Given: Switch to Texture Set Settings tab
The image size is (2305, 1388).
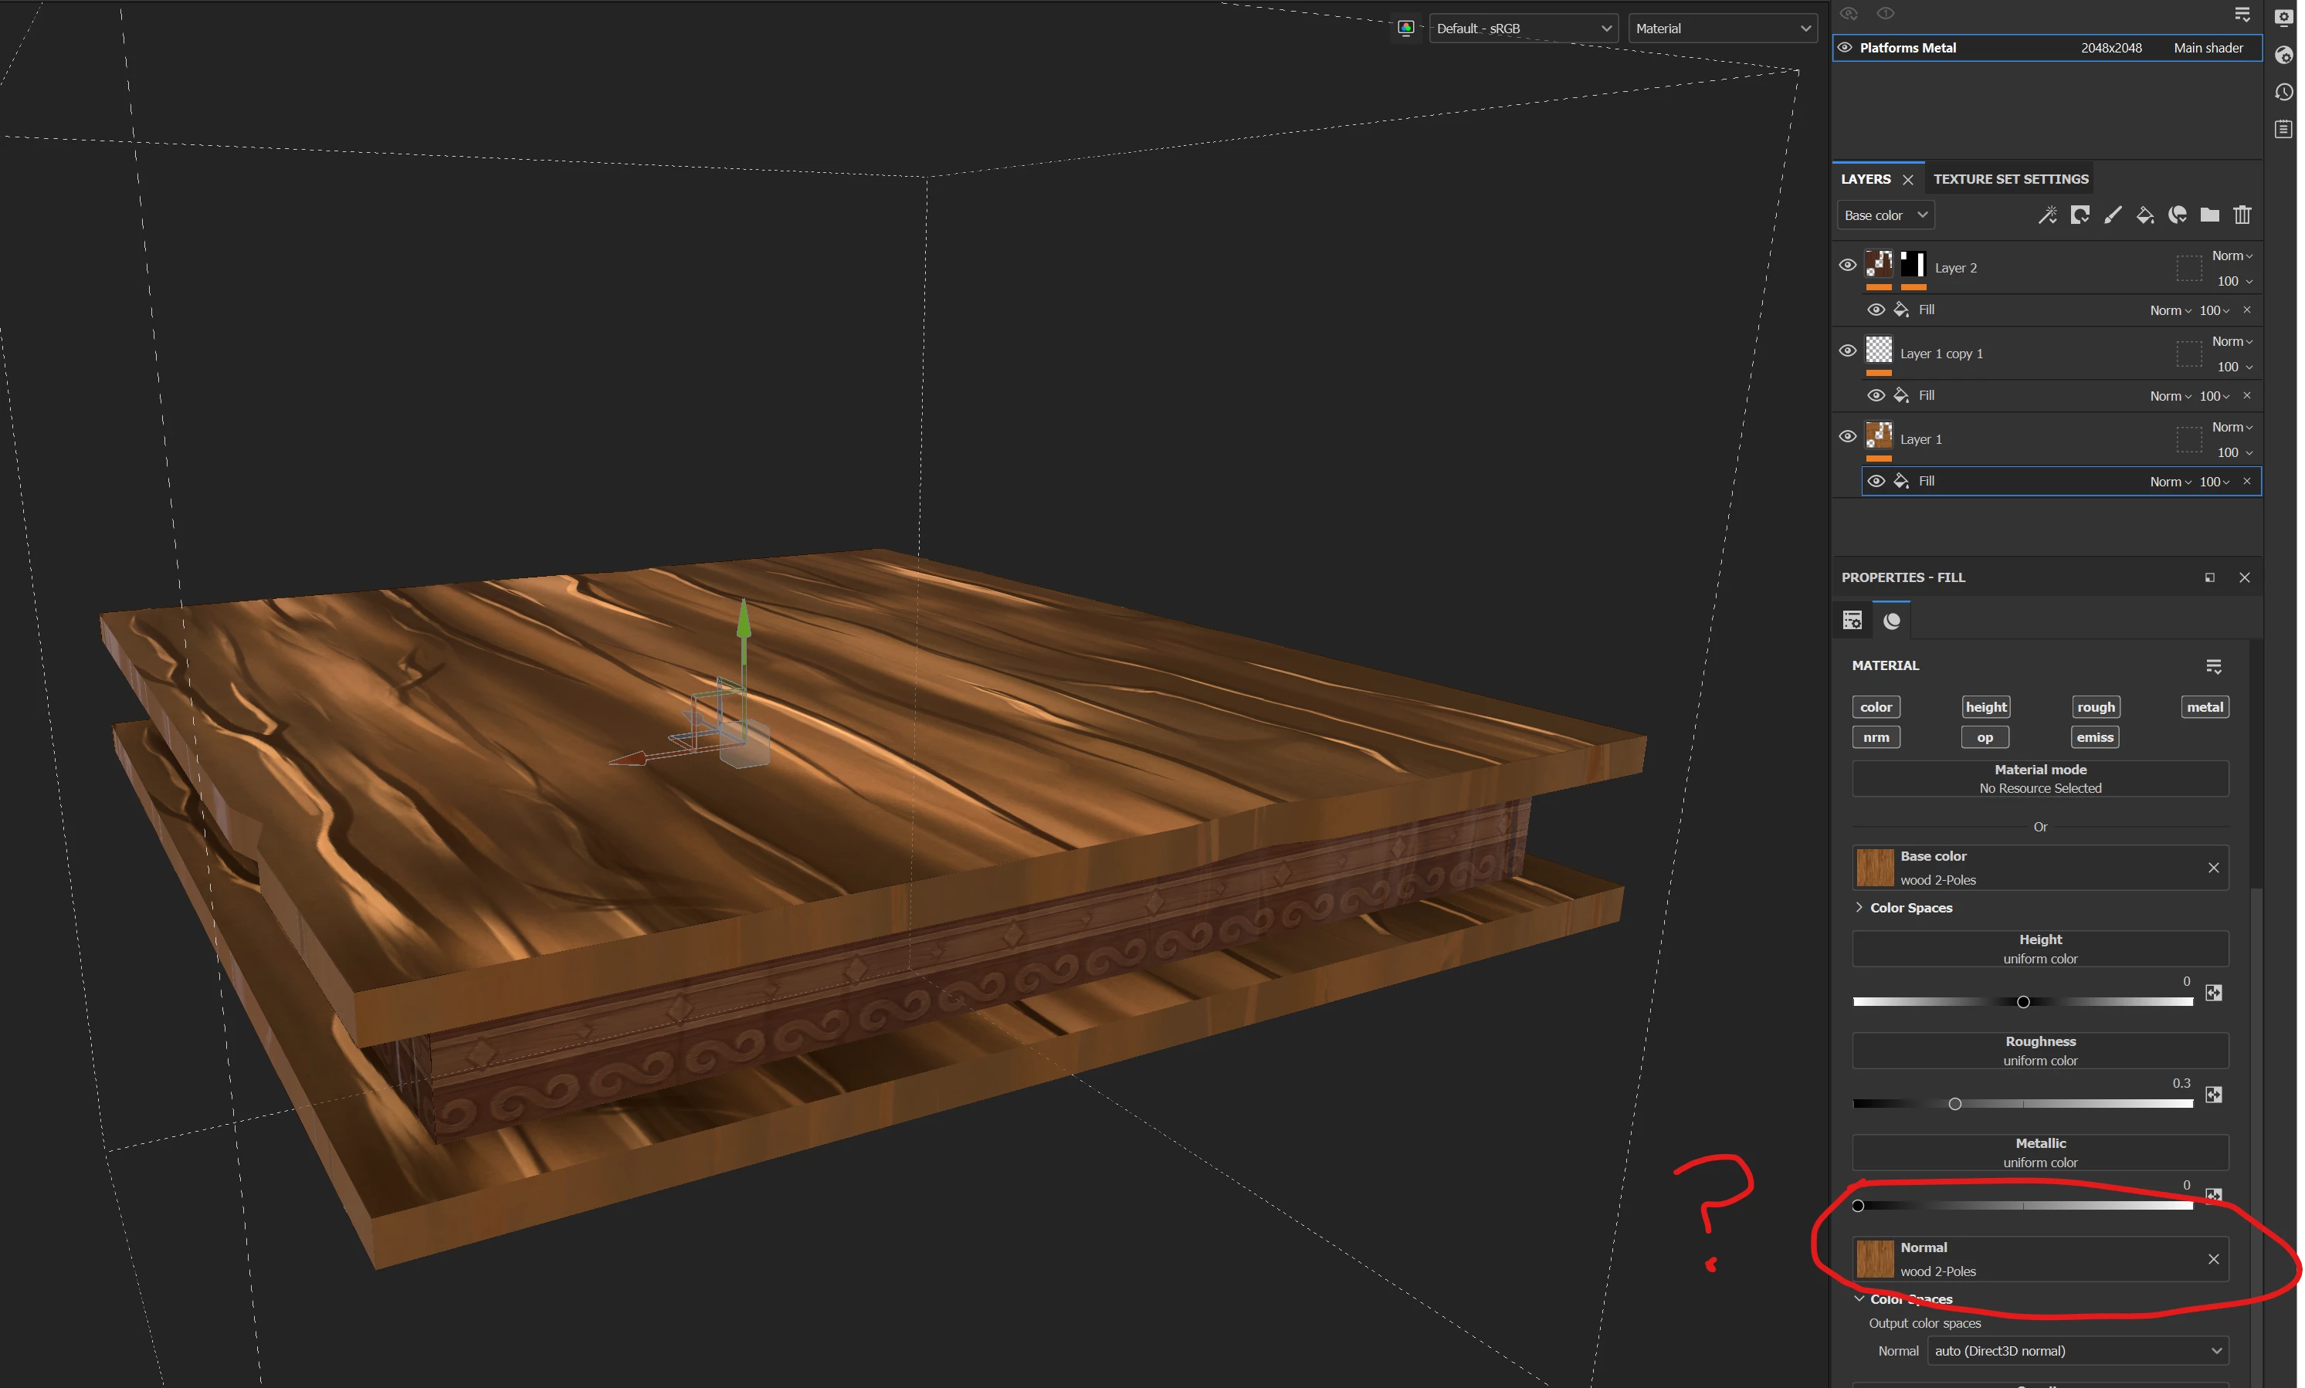Looking at the screenshot, I should pyautogui.click(x=2010, y=178).
